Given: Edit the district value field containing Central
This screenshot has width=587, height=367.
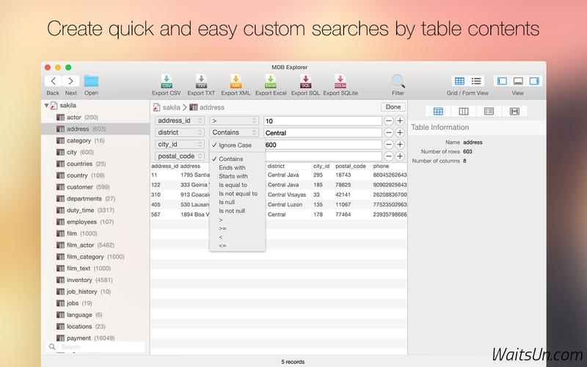Looking at the screenshot, I should point(323,133).
